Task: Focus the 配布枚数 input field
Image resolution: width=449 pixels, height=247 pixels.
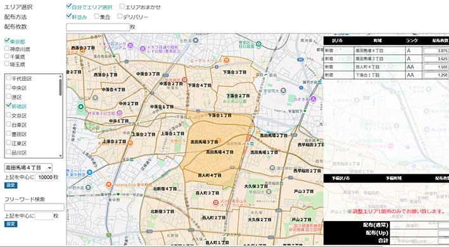Action: pyautogui.click(x=98, y=27)
